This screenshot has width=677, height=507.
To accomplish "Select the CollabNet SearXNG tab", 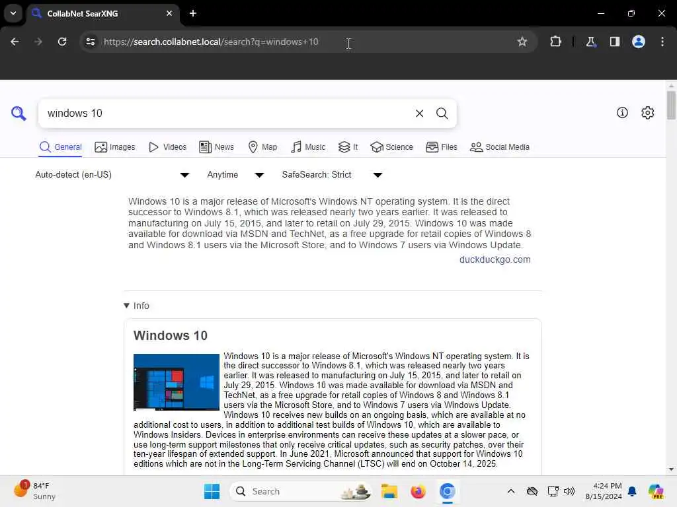I will 102,13.
